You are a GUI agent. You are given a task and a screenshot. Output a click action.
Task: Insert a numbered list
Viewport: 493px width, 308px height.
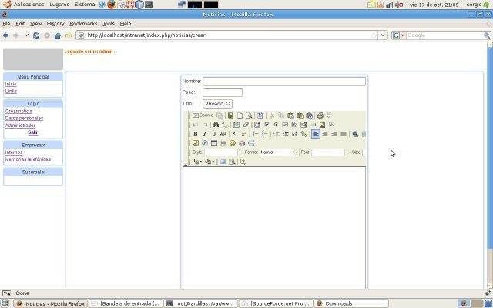(256, 134)
